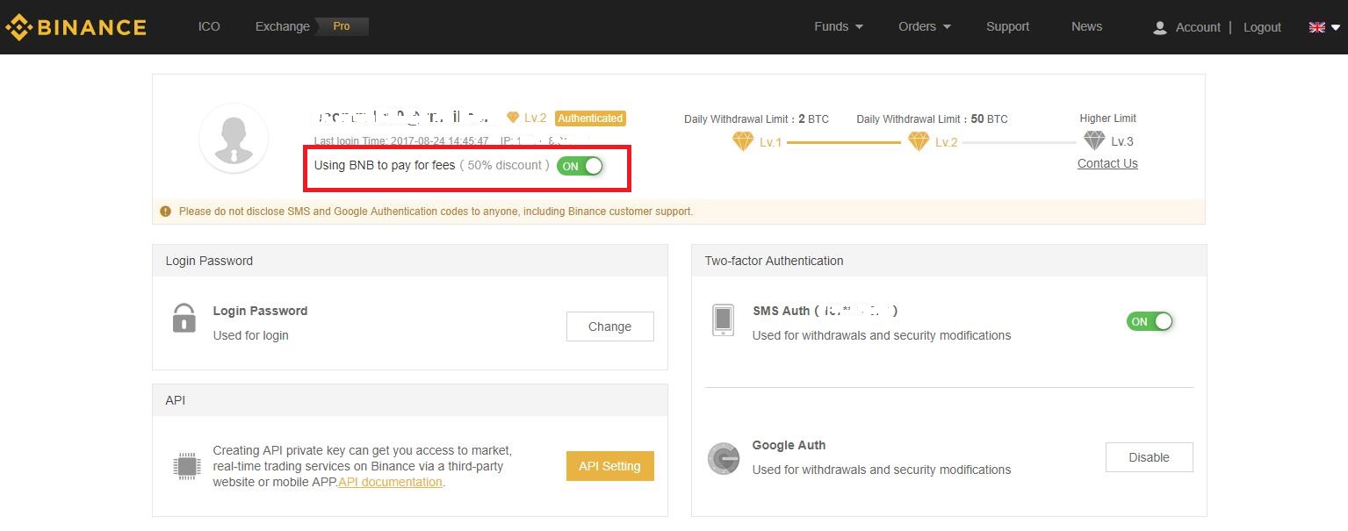Open the language flag selector
Image resolution: width=1348 pixels, height=531 pixels.
point(1324,27)
